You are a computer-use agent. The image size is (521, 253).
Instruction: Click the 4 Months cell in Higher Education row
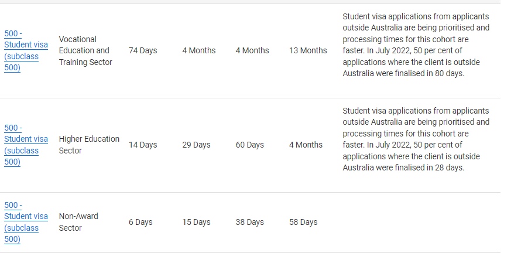(306, 145)
